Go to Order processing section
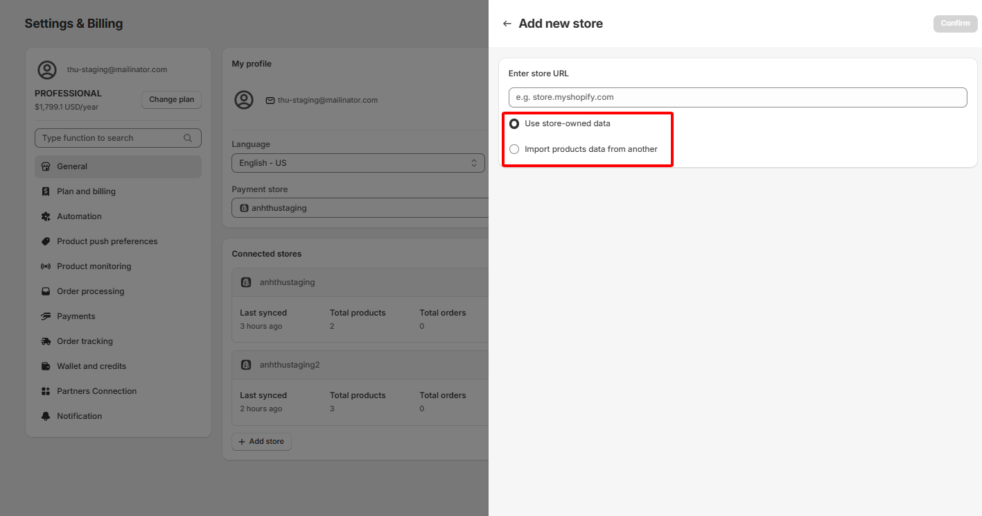Viewport: 982px width, 516px height. coord(90,291)
